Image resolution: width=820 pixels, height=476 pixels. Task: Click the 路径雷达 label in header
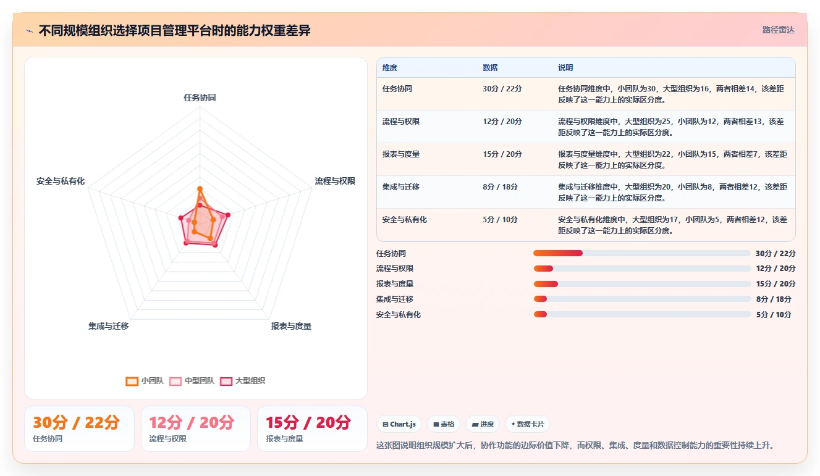[x=779, y=30]
